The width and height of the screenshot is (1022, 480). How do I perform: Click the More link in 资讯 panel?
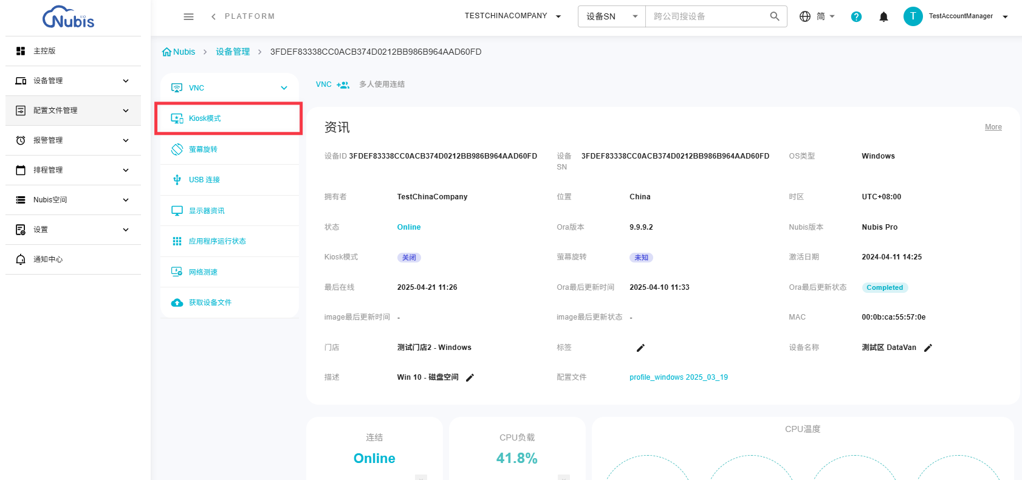(x=993, y=127)
